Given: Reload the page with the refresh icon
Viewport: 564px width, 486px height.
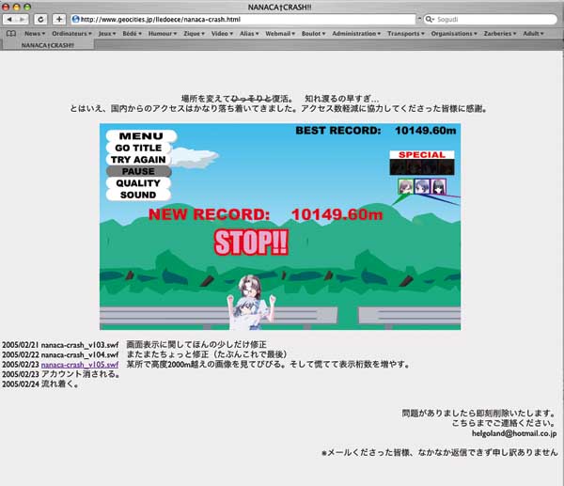Looking at the screenshot, I should click(40, 20).
